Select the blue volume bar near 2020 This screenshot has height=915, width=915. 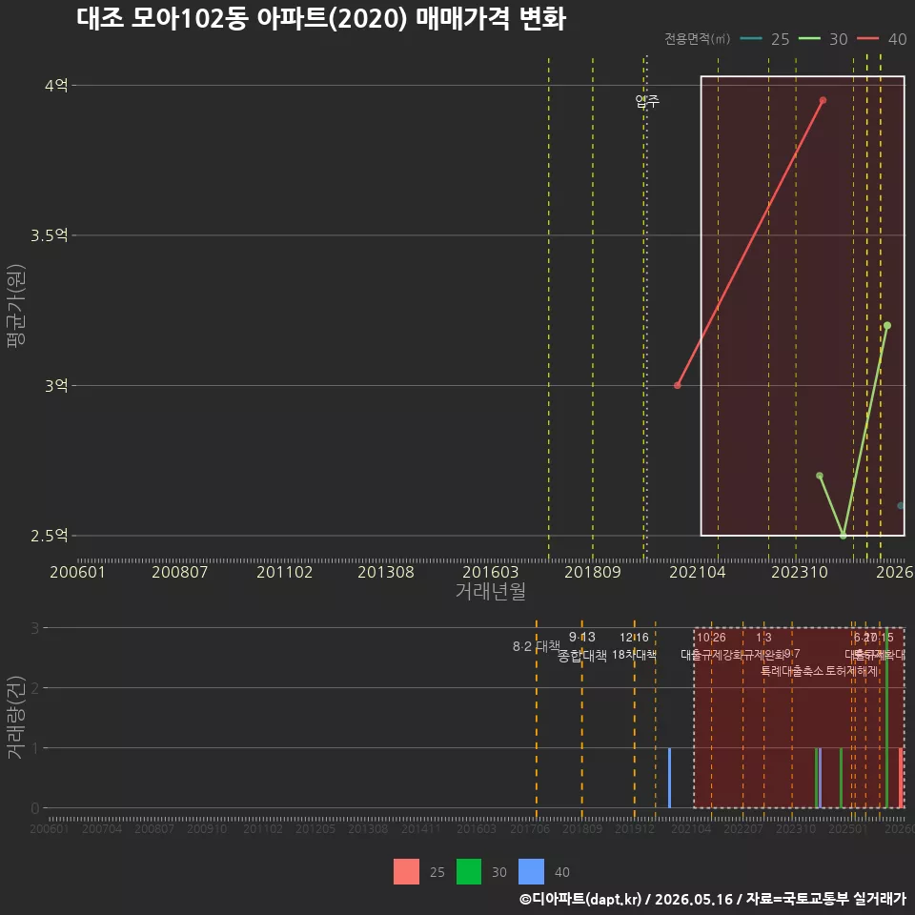669,778
